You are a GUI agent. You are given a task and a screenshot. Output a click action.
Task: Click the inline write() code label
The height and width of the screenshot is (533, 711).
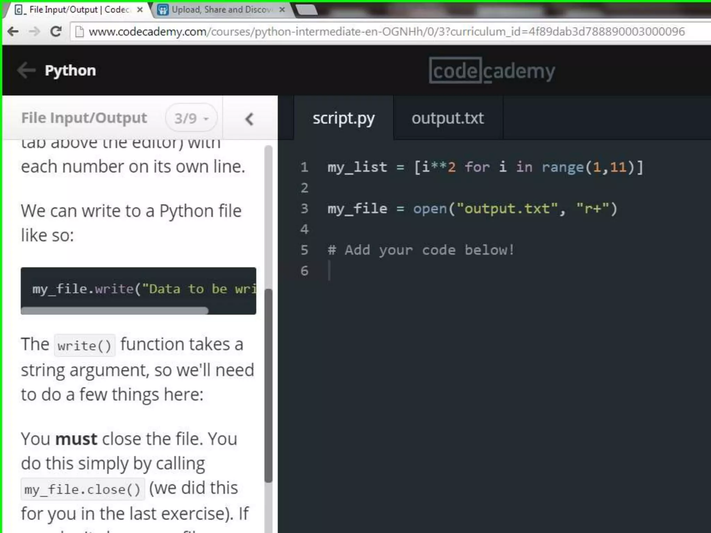pos(84,346)
